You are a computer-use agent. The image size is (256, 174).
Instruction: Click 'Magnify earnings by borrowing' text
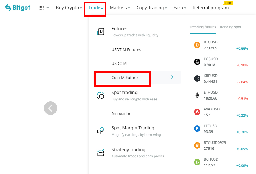pyautogui.click(x=136, y=135)
